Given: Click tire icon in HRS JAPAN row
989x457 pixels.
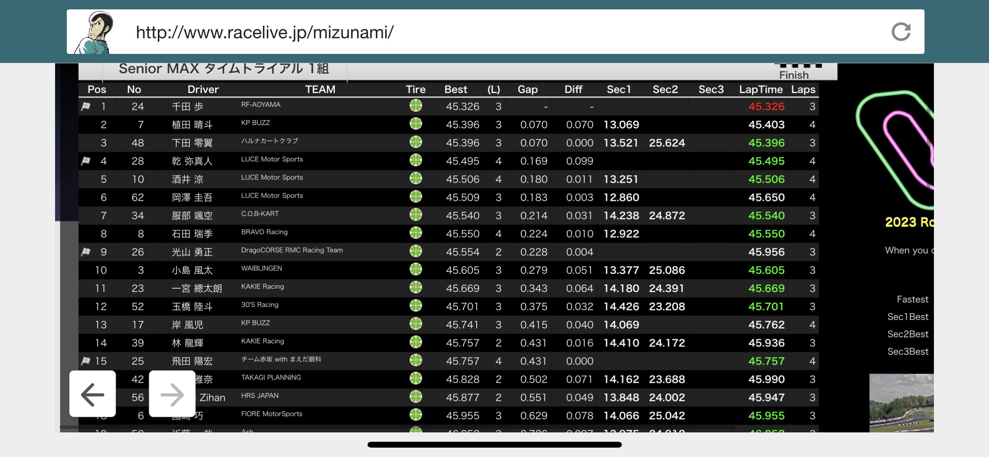Looking at the screenshot, I should point(416,396).
